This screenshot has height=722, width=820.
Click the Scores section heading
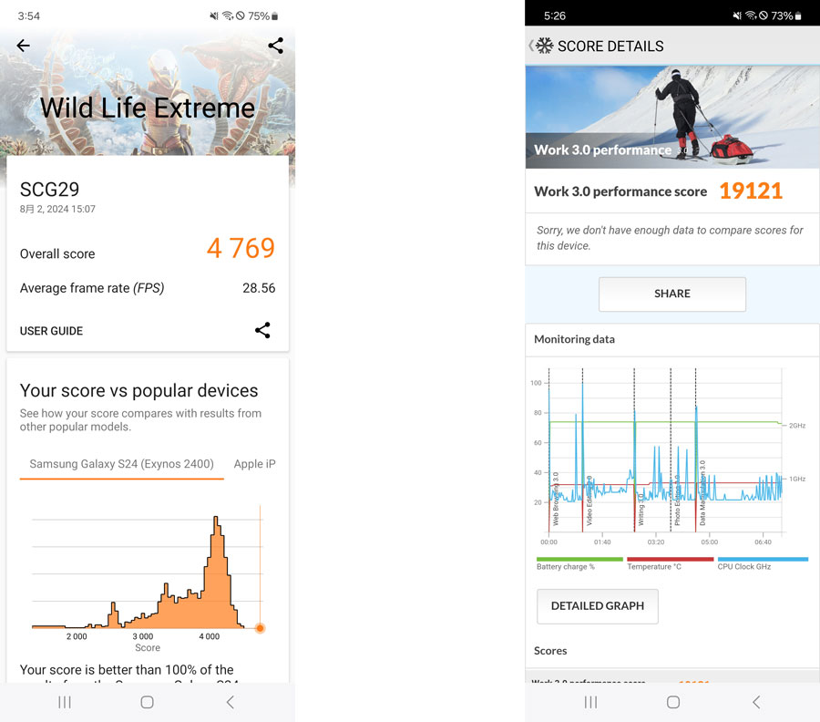tap(550, 650)
